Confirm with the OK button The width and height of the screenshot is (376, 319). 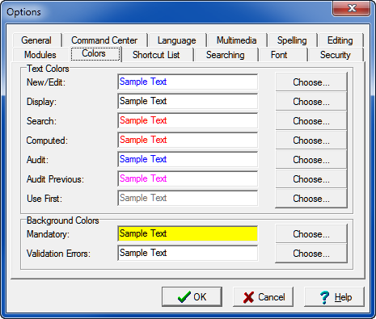(192, 296)
